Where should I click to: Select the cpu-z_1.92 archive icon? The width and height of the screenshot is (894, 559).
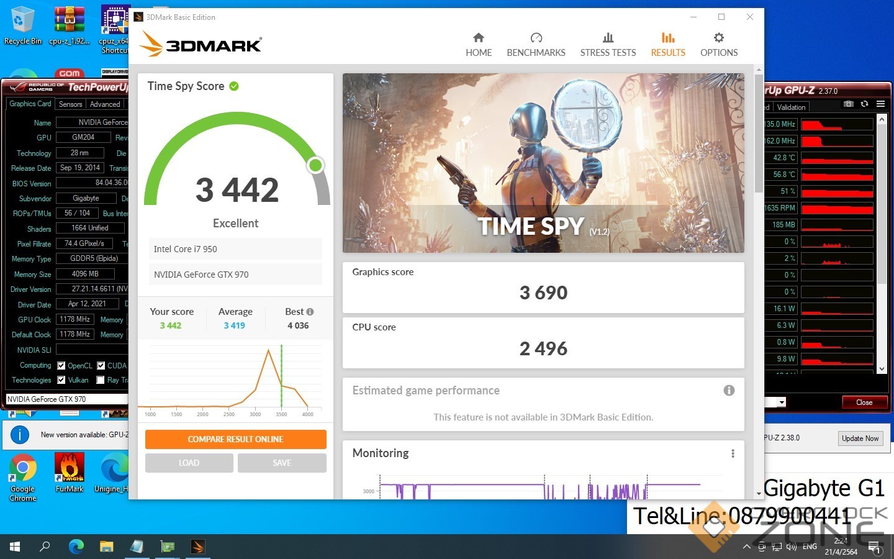click(x=70, y=26)
